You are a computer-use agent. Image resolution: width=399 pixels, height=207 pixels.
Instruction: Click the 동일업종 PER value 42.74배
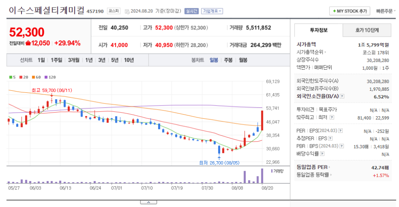tap(380, 168)
